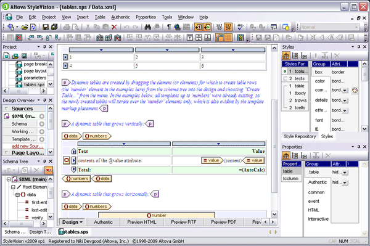The image size is (370, 246).
Task: Click the Insert Table icon in table toolbar
Action: (x=10, y=38)
